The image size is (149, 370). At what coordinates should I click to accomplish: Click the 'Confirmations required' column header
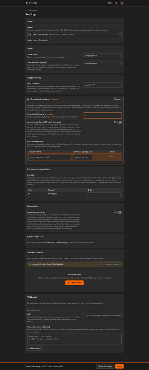pos(83,152)
